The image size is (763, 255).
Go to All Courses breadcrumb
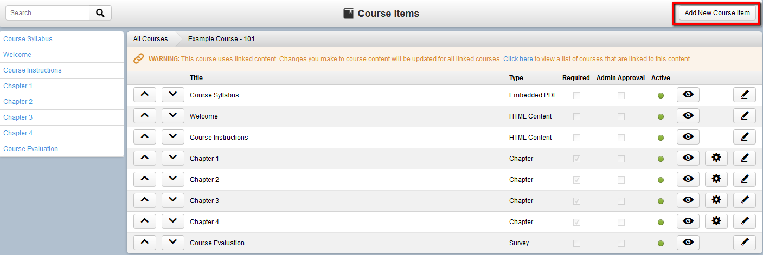coord(151,39)
